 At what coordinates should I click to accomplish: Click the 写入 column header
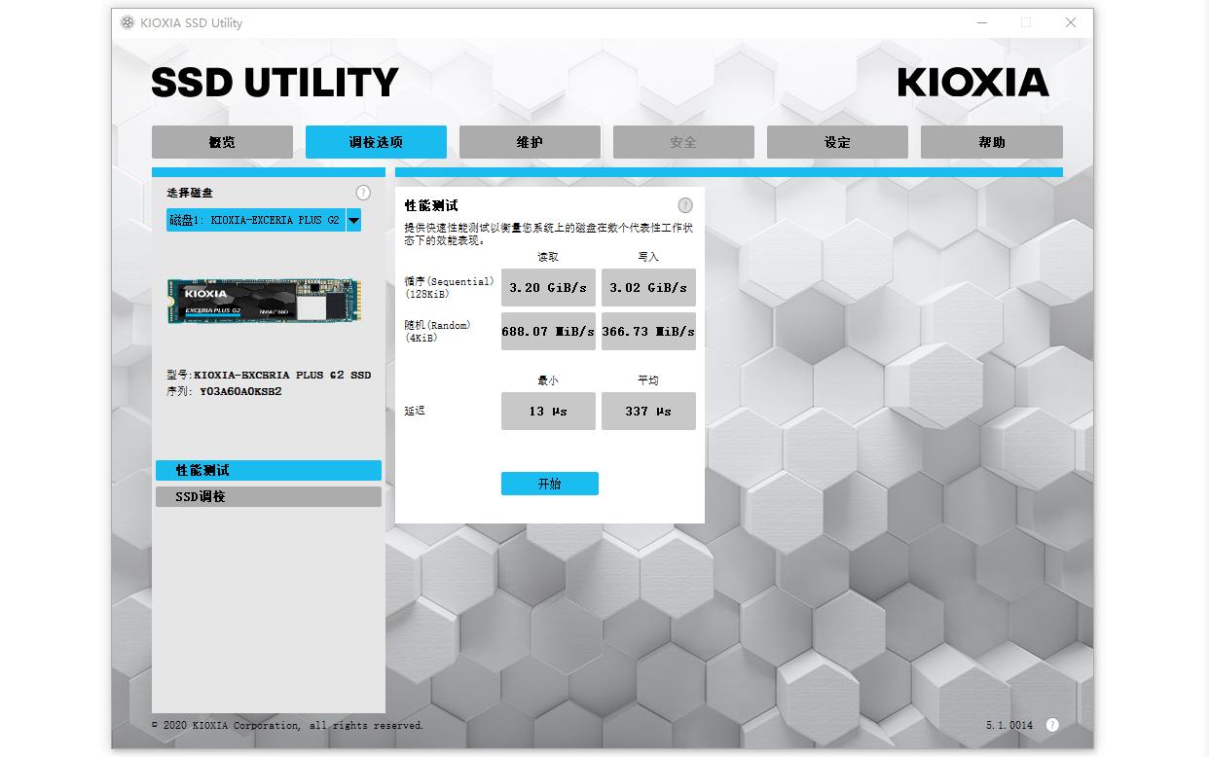(648, 257)
